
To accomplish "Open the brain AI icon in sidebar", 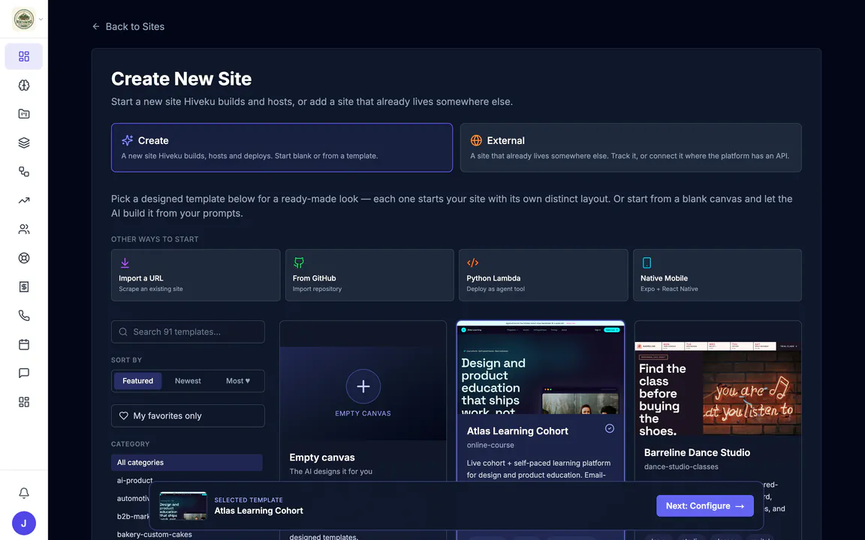I will [24, 85].
